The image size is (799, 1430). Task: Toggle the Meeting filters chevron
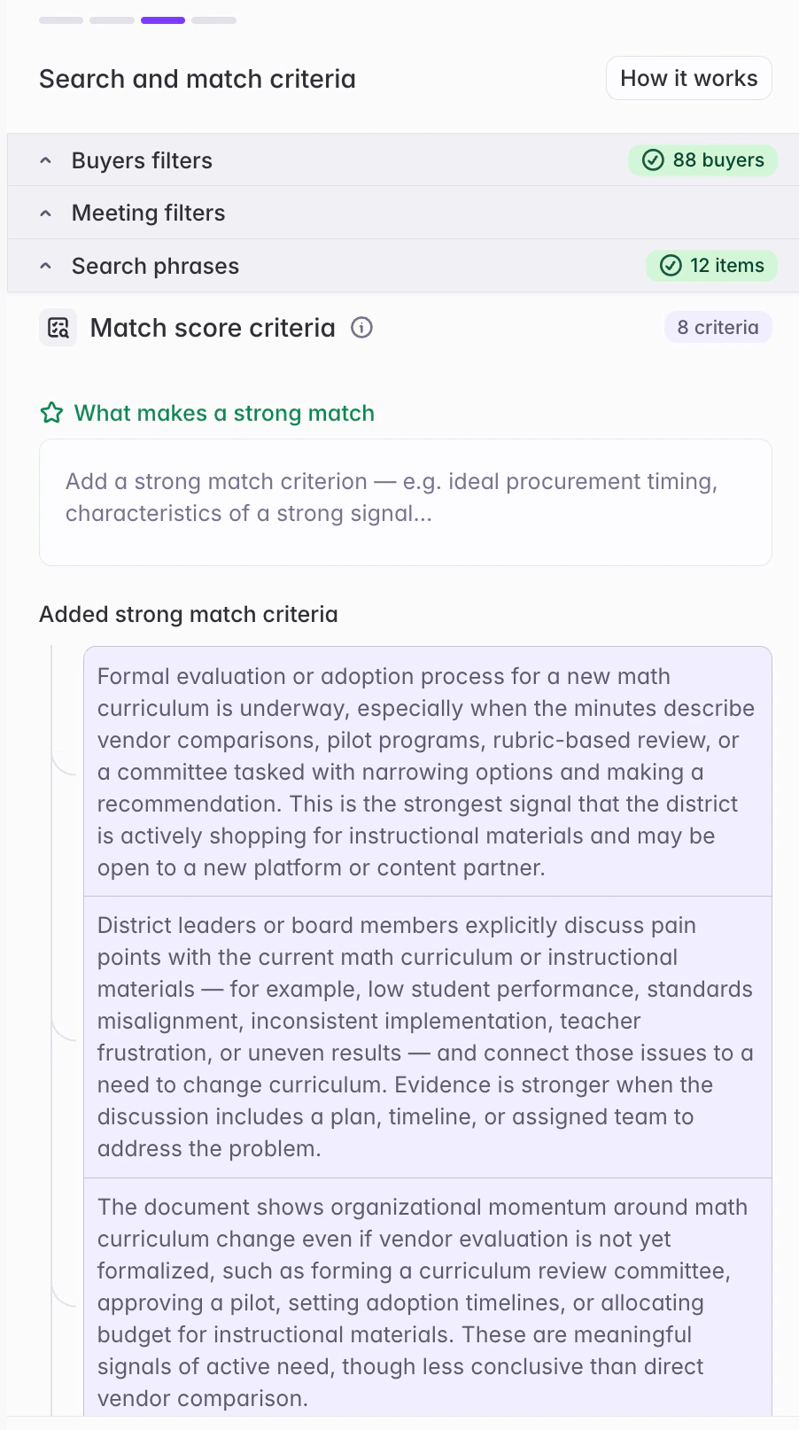[x=46, y=214]
